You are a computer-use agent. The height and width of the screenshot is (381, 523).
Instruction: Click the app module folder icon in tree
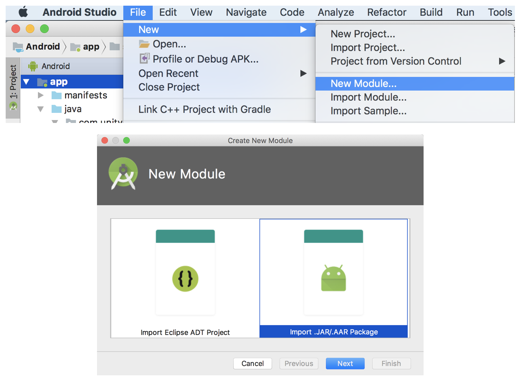tap(42, 82)
